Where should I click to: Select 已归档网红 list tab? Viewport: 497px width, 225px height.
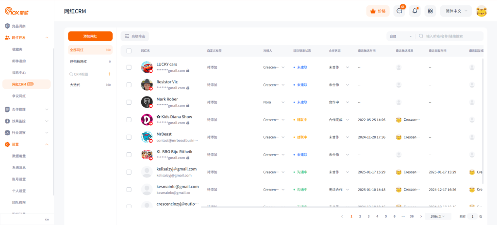(79, 62)
